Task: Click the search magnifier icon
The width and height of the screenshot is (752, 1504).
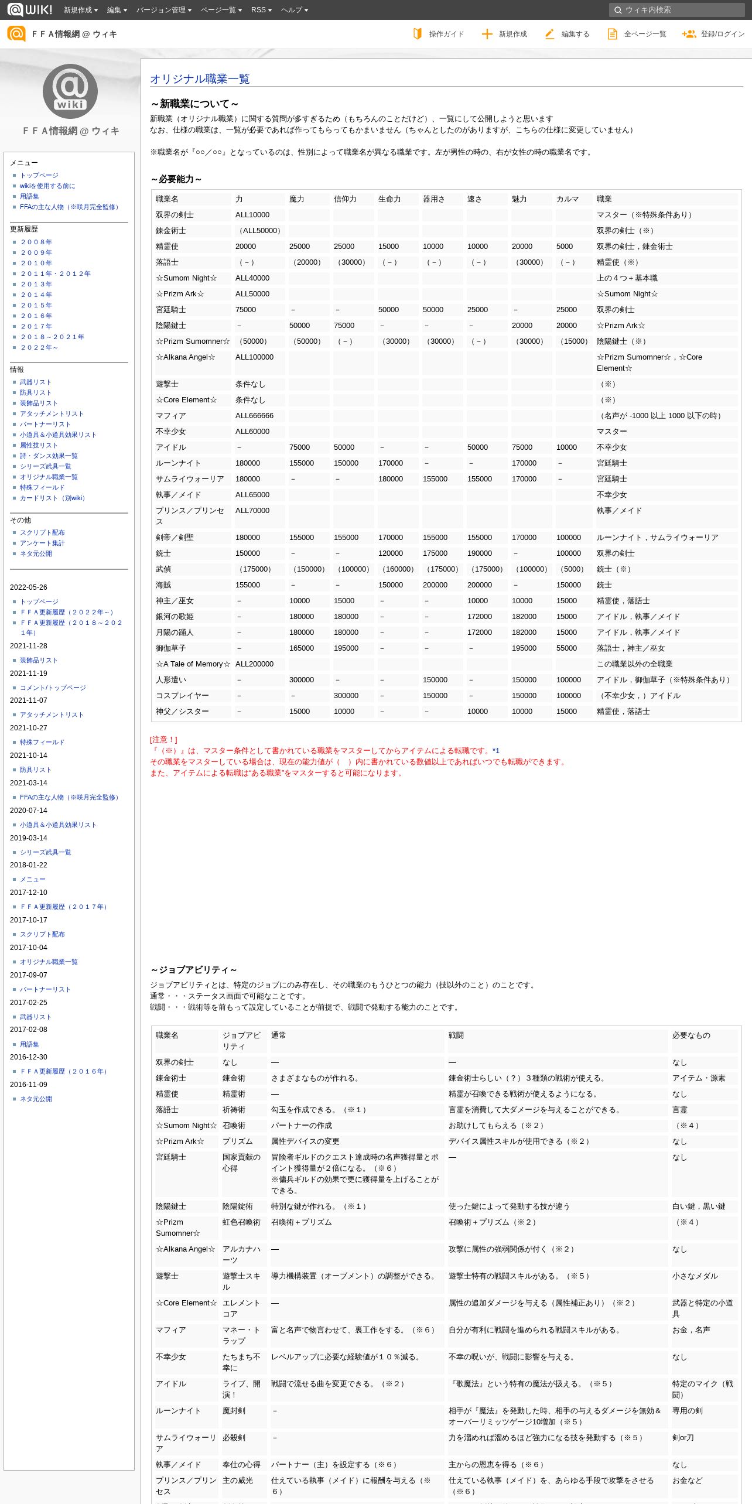Action: pos(618,10)
